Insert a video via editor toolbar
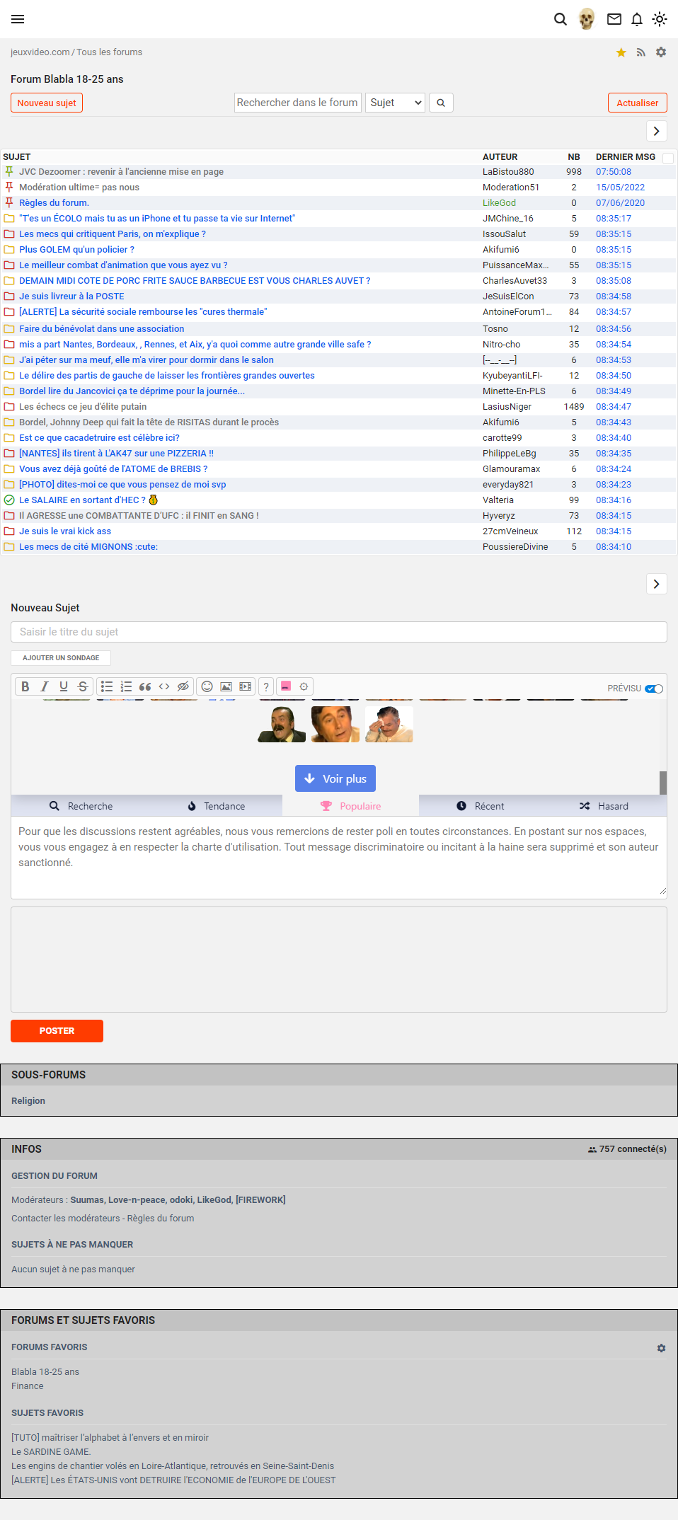 (245, 686)
